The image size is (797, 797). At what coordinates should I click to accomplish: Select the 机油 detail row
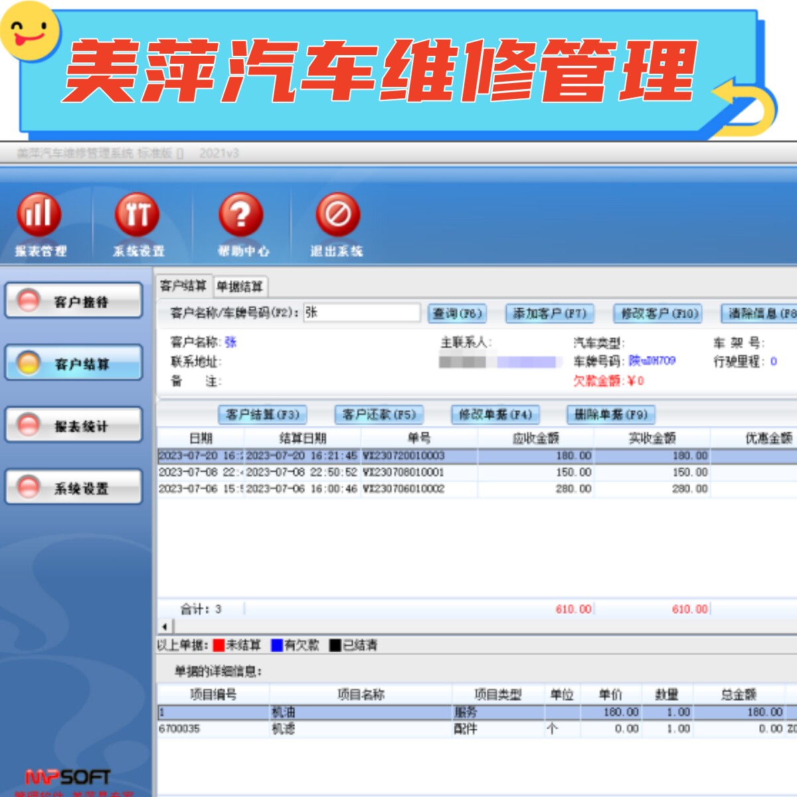coord(477,712)
